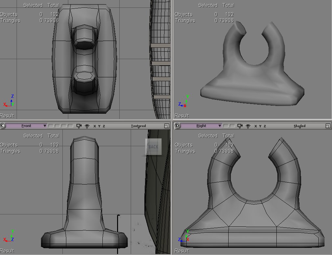
Task: Click the Result label in the top-left viewport
Action: pyautogui.click(x=7, y=116)
